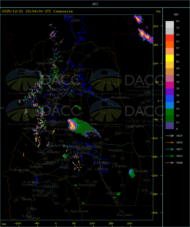
Task: Click the 'Agua_Escond' place label
Action: click(79, 211)
